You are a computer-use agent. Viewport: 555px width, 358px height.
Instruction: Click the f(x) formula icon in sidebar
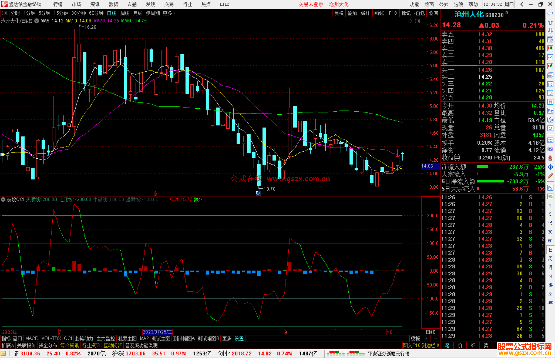(x=550, y=120)
